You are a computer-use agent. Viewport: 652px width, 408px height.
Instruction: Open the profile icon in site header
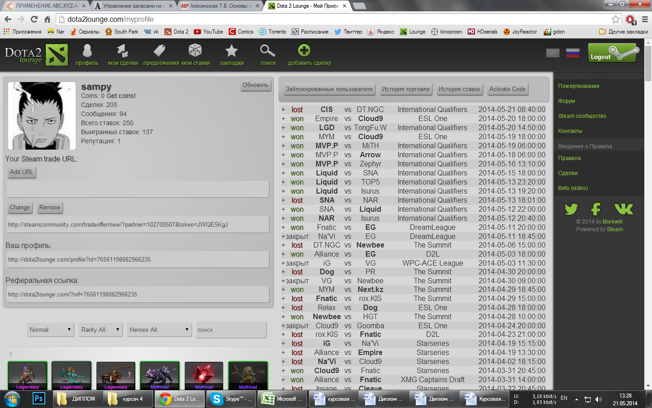click(x=87, y=51)
